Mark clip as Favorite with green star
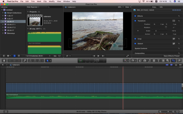This screenshot has width=183, height=114. tap(10, 61)
